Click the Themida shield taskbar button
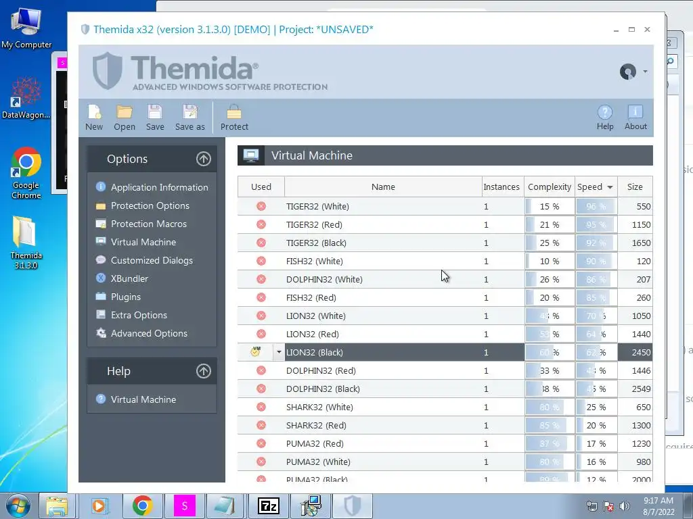Image resolution: width=693 pixels, height=519 pixels. (352, 505)
